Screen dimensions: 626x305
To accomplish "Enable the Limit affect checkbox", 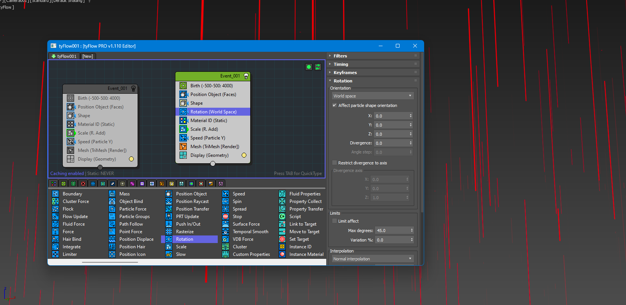I will (335, 221).
